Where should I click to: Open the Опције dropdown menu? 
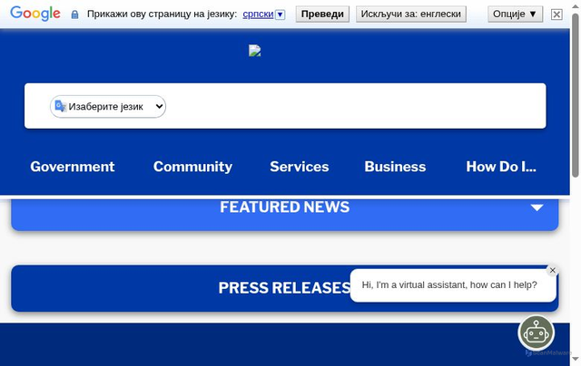[x=515, y=14]
